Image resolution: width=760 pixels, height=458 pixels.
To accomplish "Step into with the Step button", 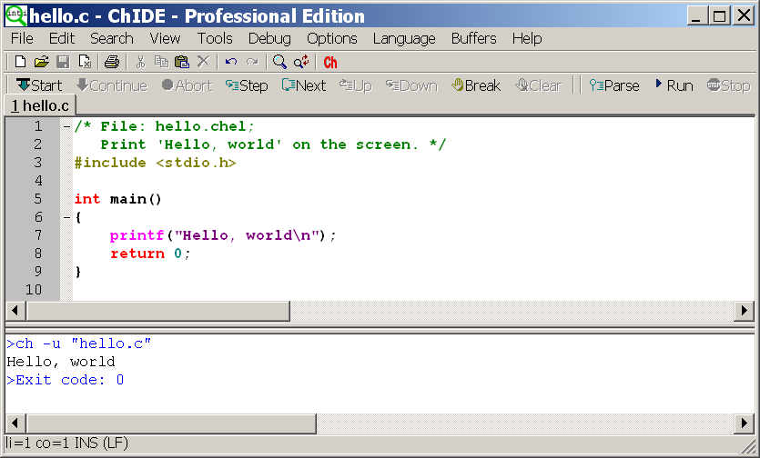I will tap(247, 85).
